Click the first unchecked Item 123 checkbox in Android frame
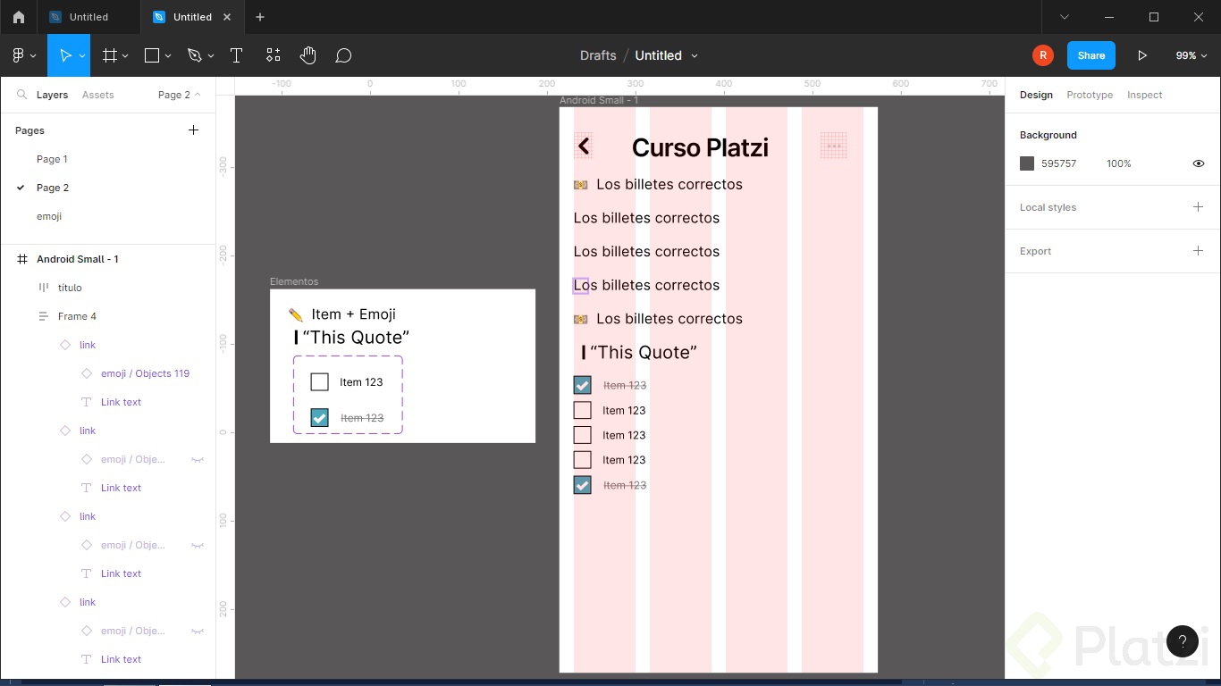 click(x=582, y=410)
